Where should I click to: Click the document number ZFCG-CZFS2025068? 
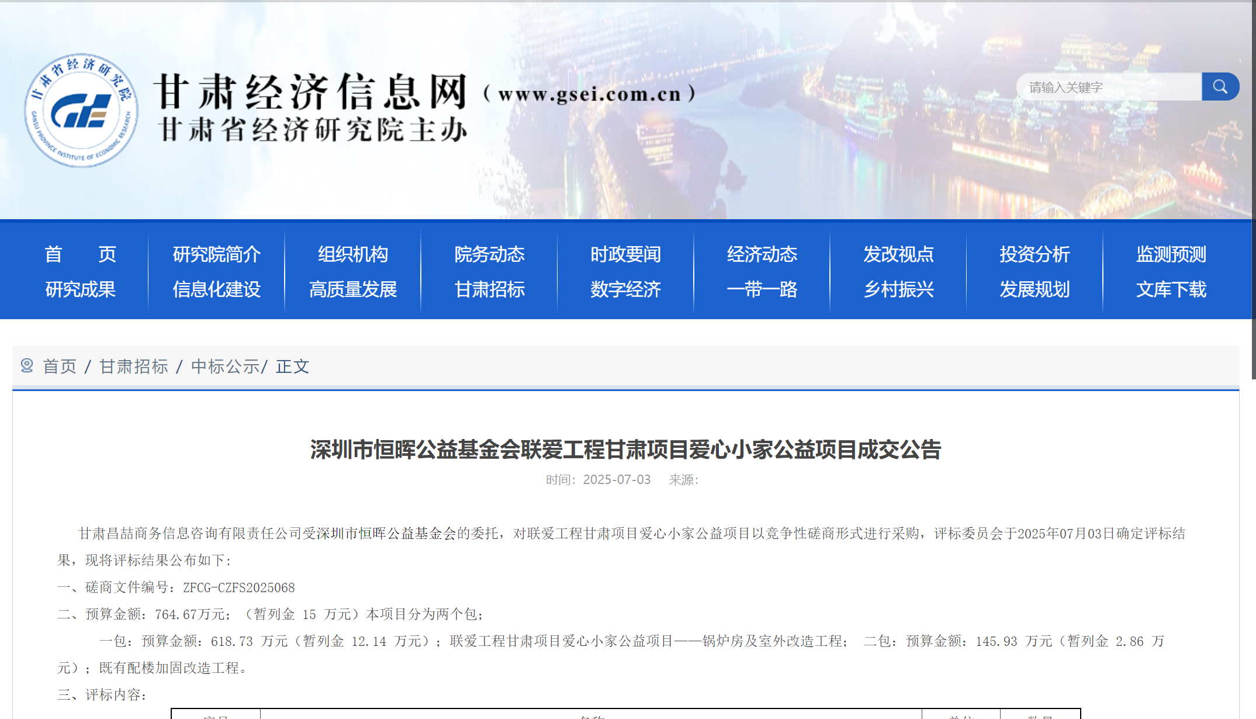(239, 587)
